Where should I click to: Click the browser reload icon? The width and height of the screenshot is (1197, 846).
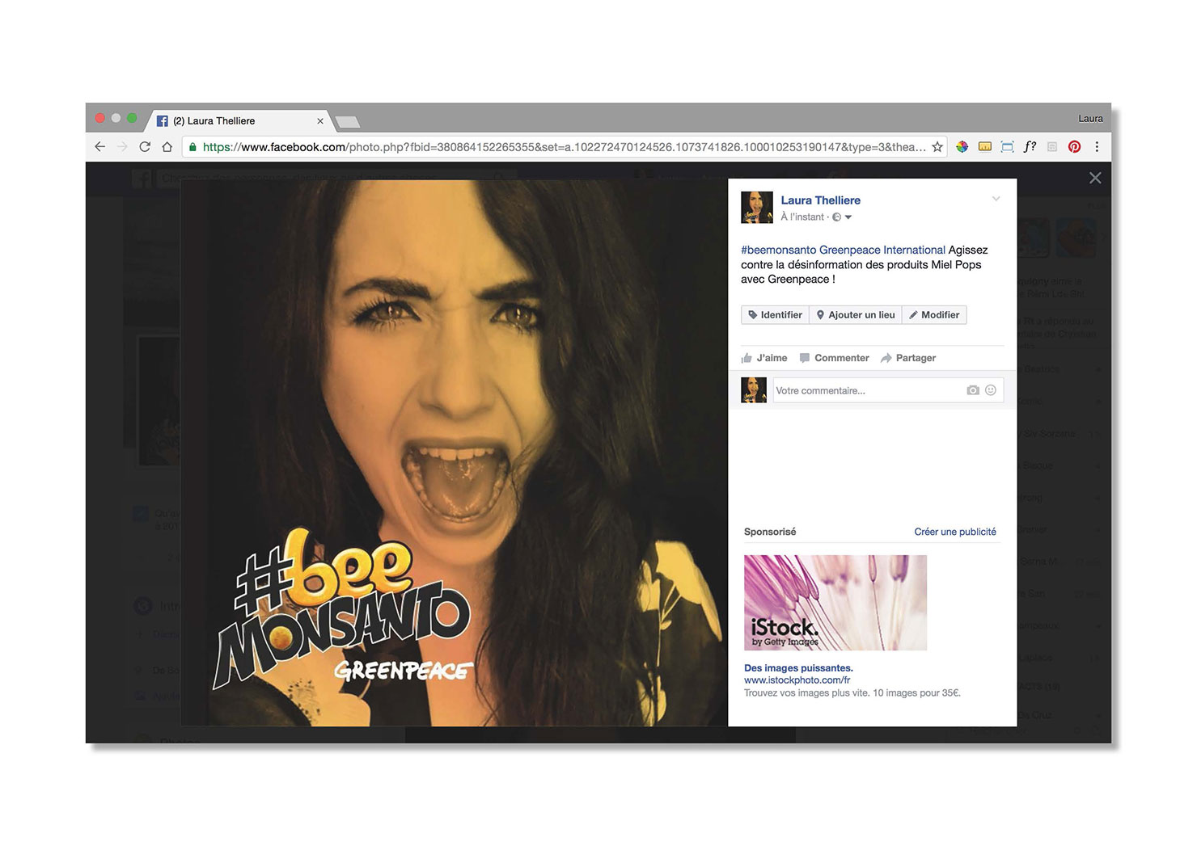145,147
